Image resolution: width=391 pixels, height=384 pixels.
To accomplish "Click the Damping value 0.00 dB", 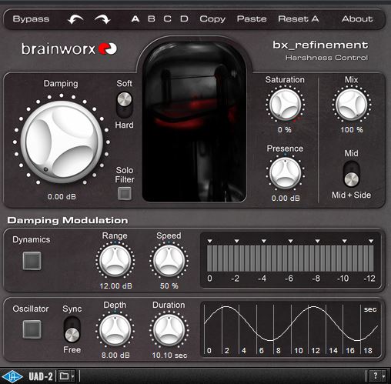I will [62, 197].
